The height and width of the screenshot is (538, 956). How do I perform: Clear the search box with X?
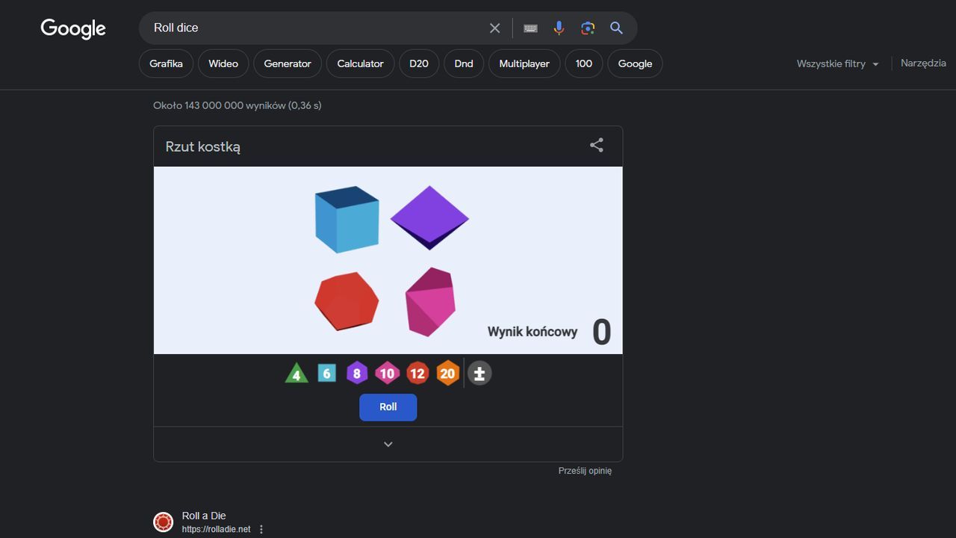(494, 28)
